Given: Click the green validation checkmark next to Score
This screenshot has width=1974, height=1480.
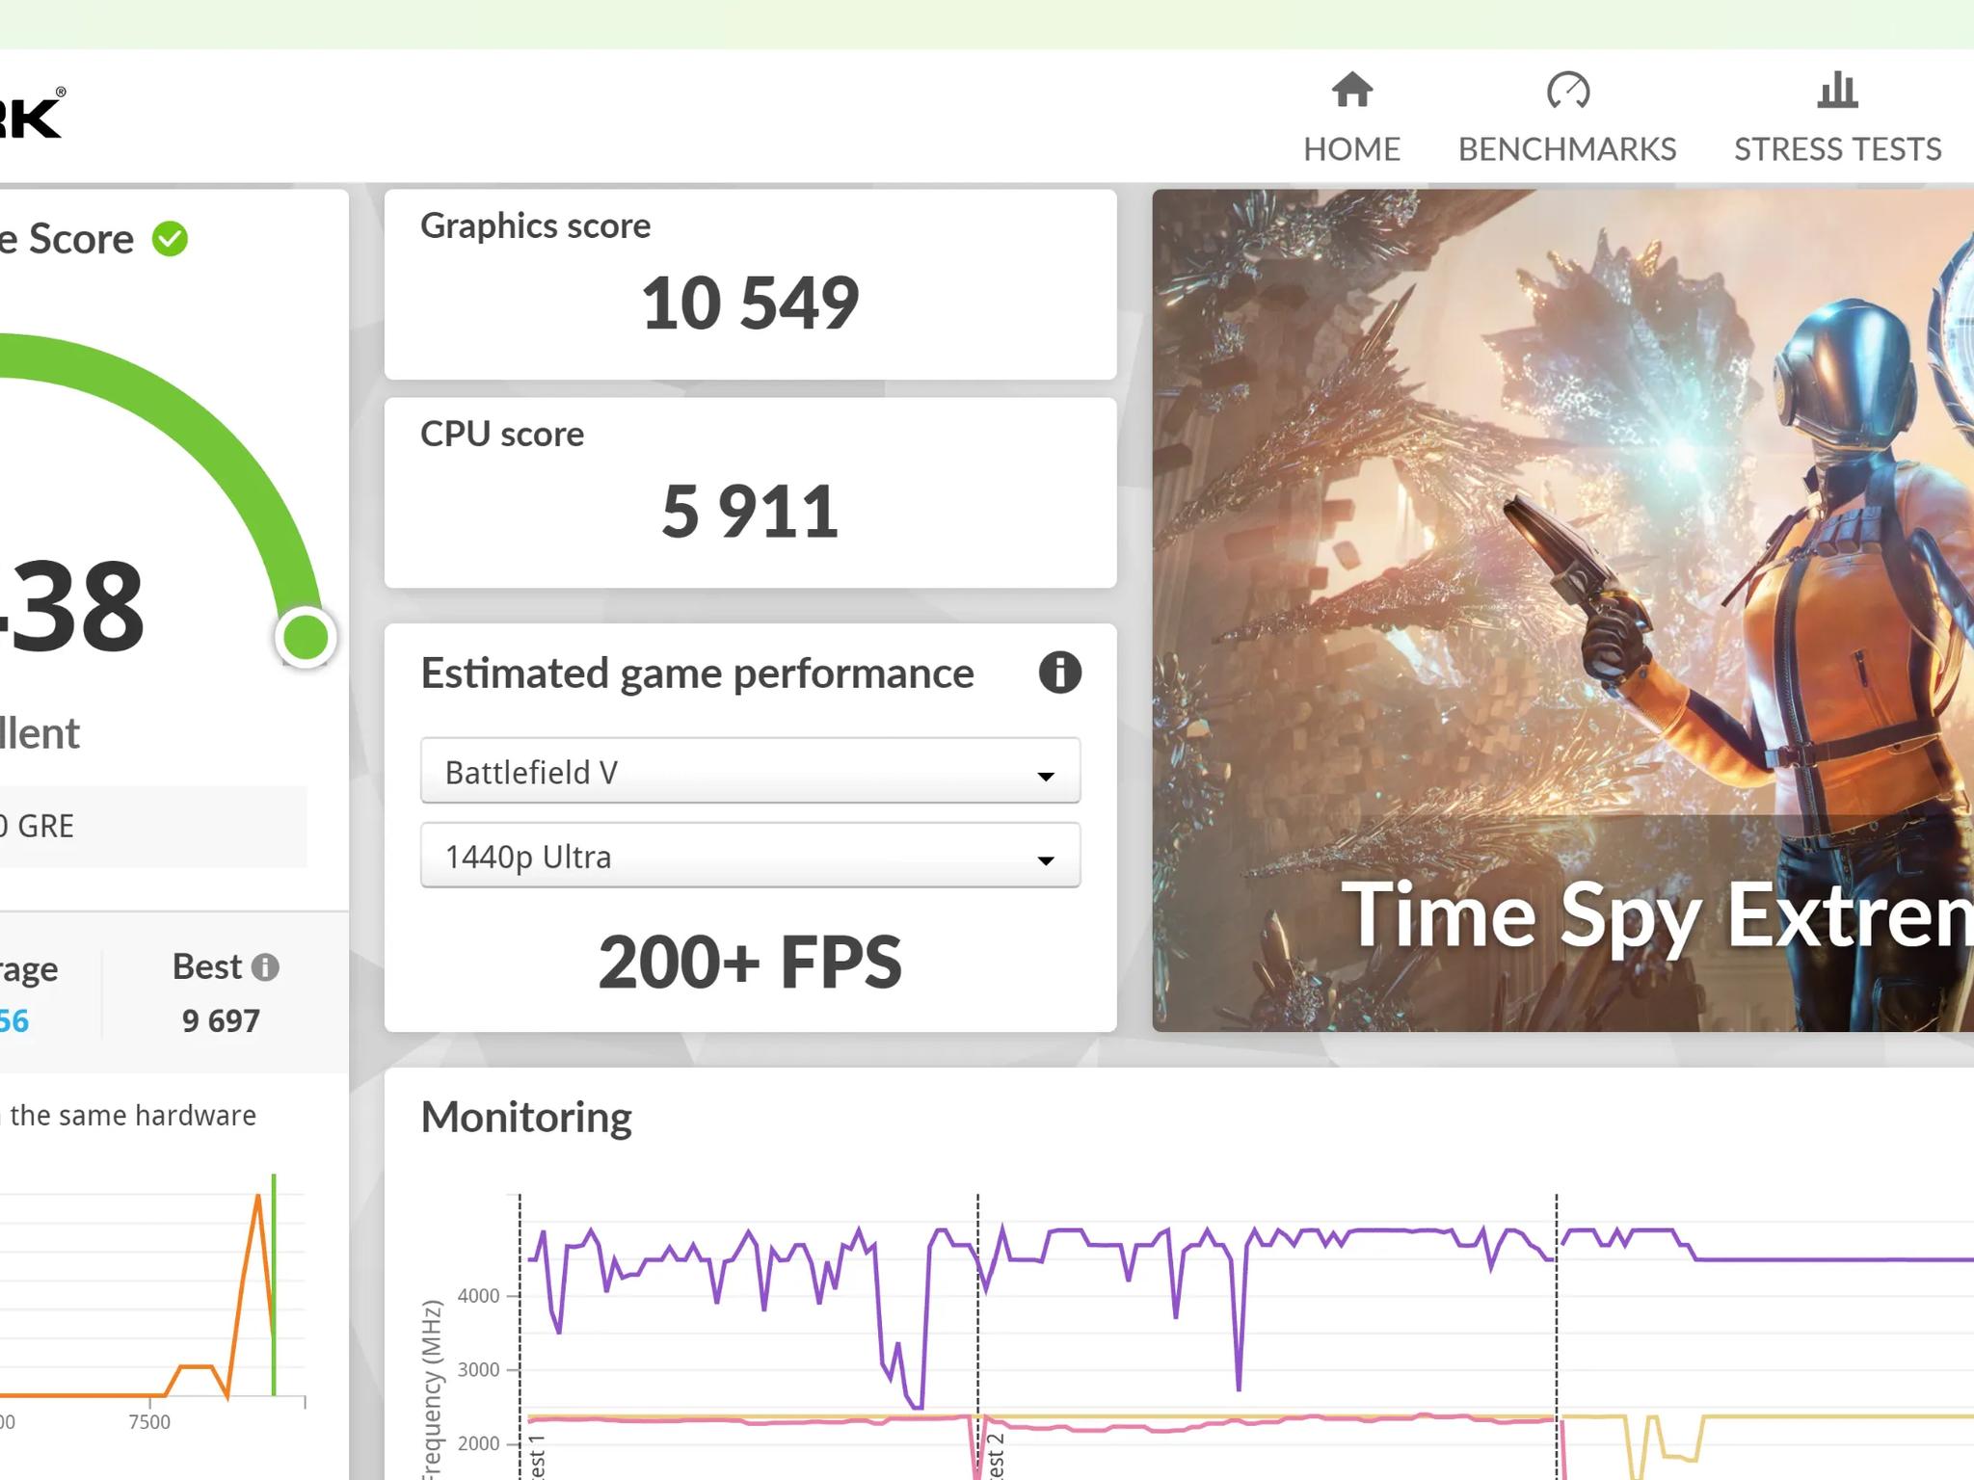Looking at the screenshot, I should coord(171,239).
